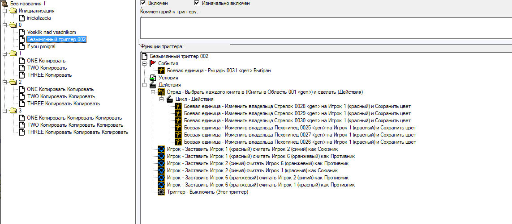Viewport: 512px width, 224px height.
Task: Toggle the Изначально включен checkbox
Action: [197, 3]
